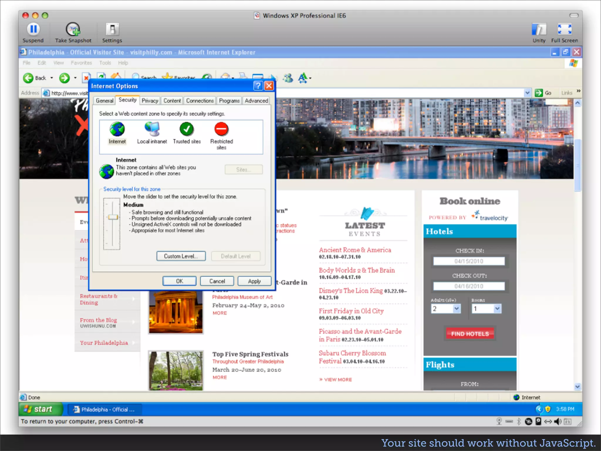Click the Check In date field
Screen dimensions: 601x451
tap(469, 261)
